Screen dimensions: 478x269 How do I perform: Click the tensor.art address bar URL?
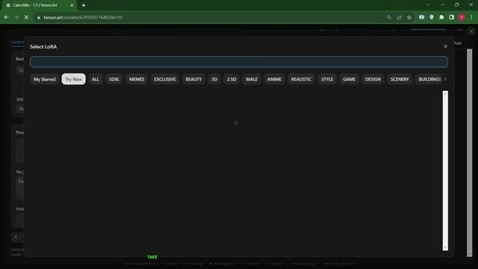click(x=83, y=17)
